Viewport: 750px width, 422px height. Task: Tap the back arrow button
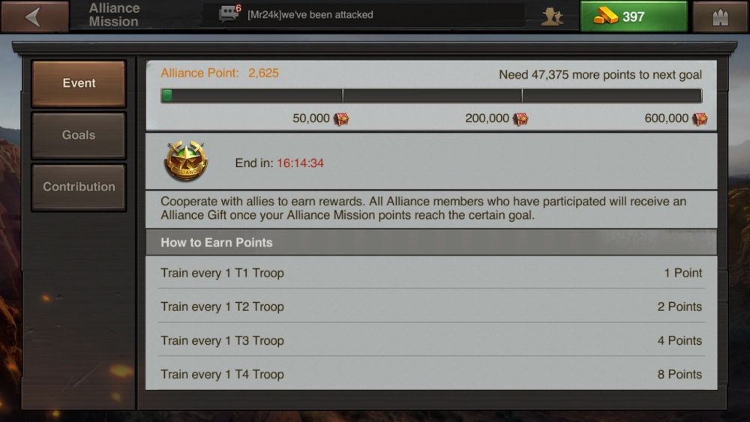pos(34,16)
